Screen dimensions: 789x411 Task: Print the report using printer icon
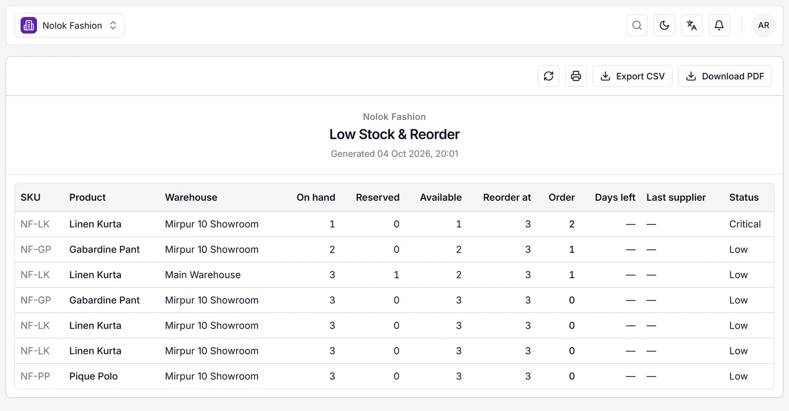(x=576, y=76)
